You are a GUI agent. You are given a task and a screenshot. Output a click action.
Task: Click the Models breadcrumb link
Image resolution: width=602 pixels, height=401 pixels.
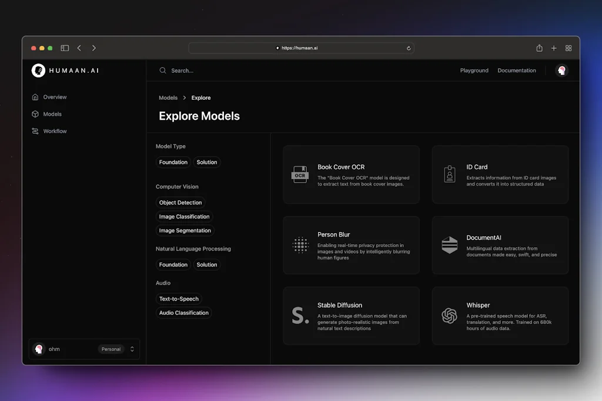click(168, 97)
